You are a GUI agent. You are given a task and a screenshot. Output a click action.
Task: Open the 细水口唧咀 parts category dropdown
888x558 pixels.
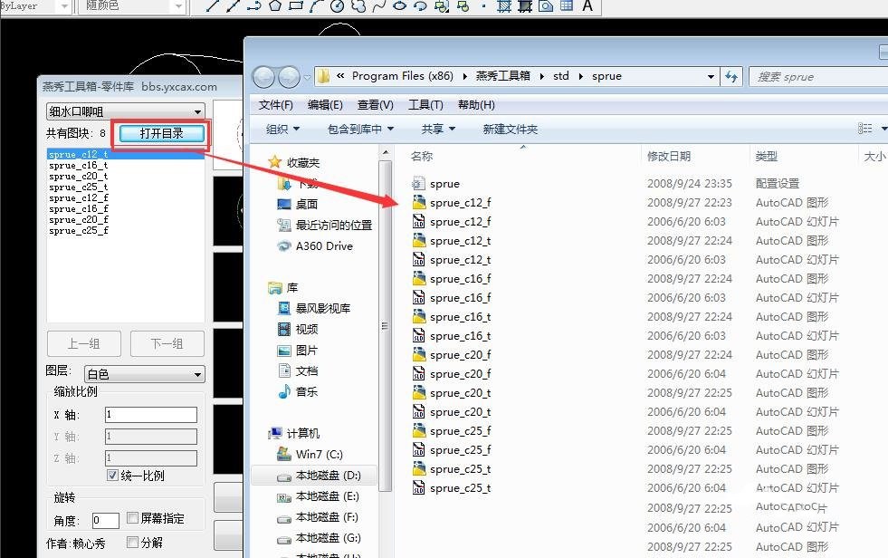coord(125,111)
